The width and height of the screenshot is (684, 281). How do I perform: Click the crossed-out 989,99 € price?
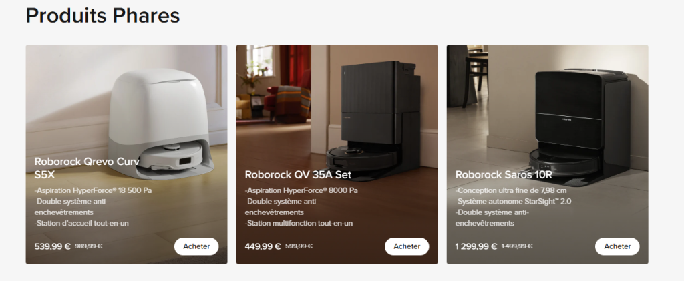[89, 246]
